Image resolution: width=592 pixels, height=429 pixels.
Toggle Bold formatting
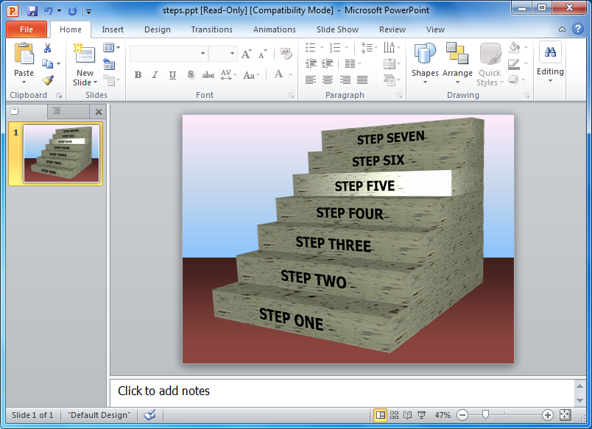point(138,75)
